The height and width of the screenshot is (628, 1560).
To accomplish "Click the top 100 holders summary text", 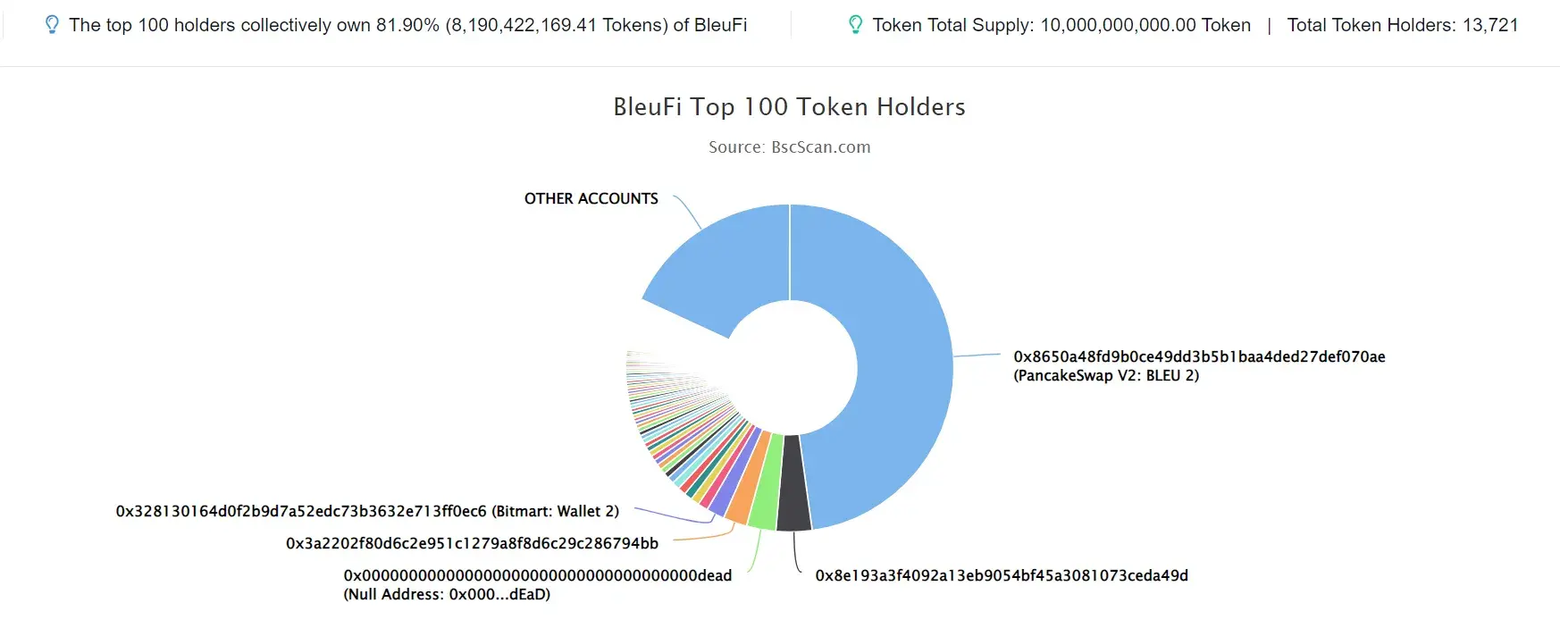I will coord(408,25).
